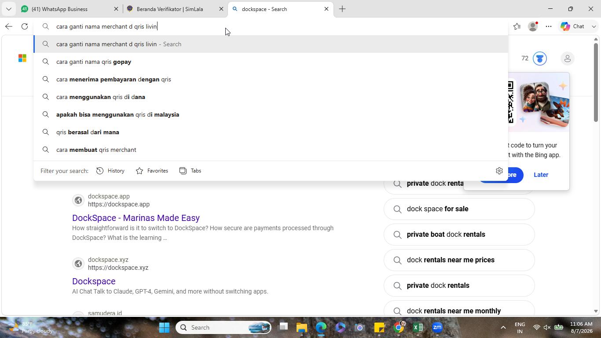601x338 pixels.
Task: Filter search by Tabs
Action: 190,171
